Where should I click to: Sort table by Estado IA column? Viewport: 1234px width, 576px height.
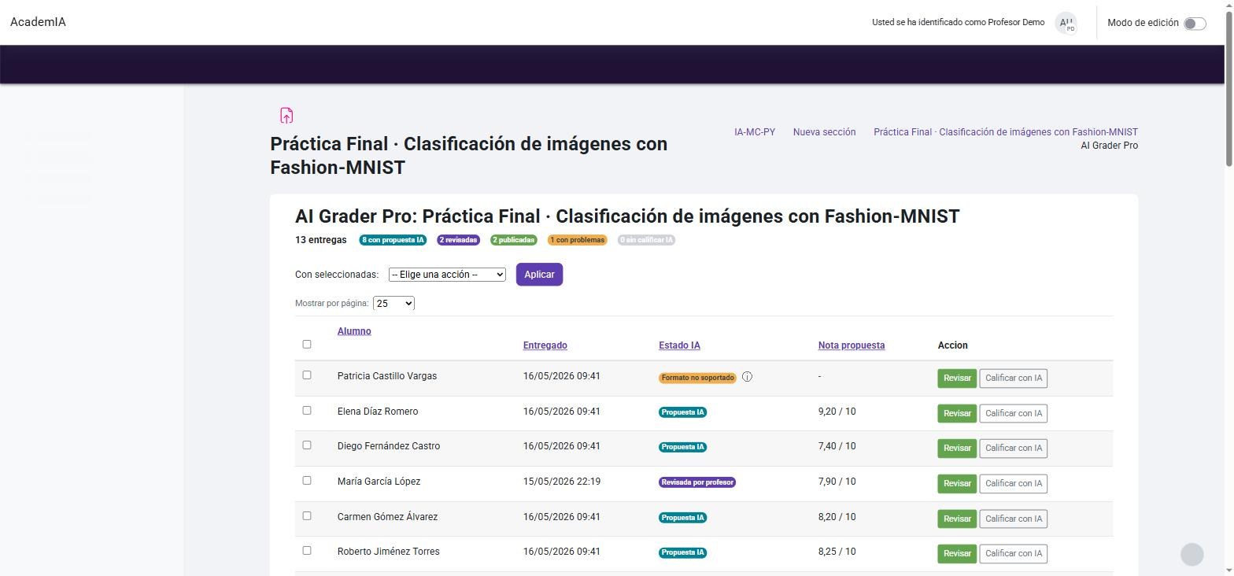point(679,345)
